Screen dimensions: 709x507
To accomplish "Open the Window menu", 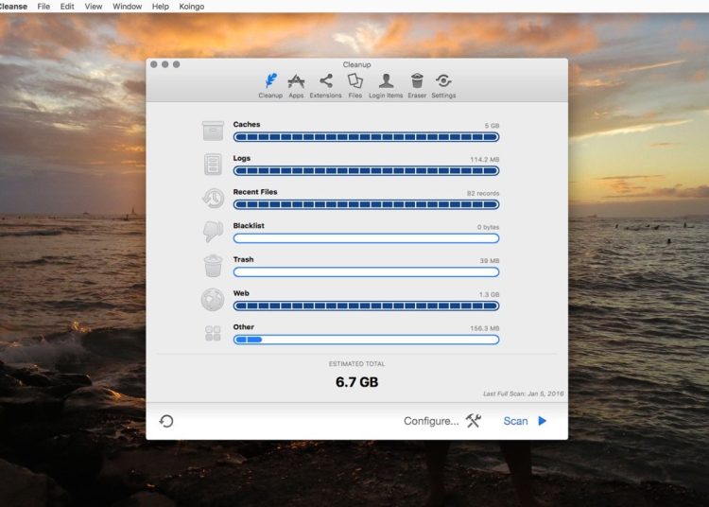I will click(127, 7).
